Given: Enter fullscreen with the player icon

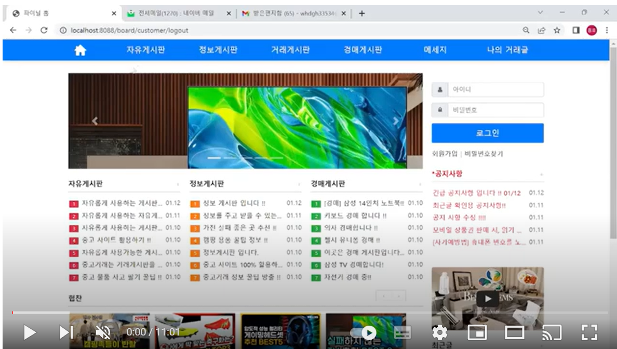Looking at the screenshot, I should pos(589,333).
